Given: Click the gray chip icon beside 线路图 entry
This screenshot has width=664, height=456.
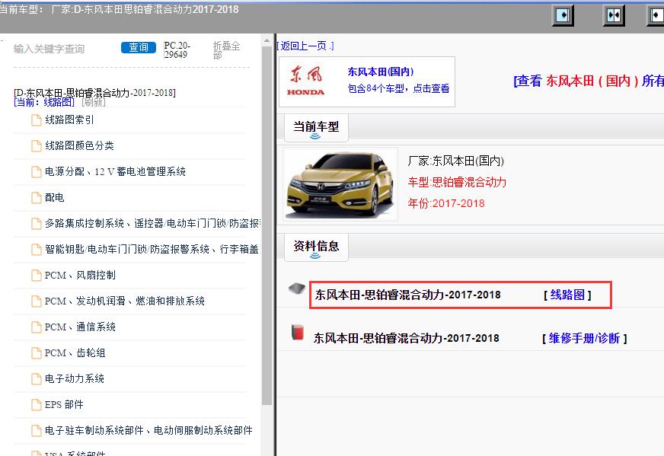Looking at the screenshot, I should (297, 289).
